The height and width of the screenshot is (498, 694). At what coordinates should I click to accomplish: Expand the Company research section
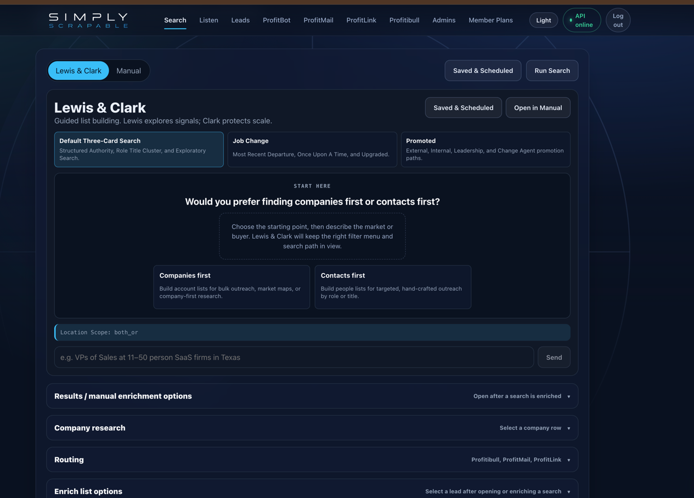pos(312,428)
